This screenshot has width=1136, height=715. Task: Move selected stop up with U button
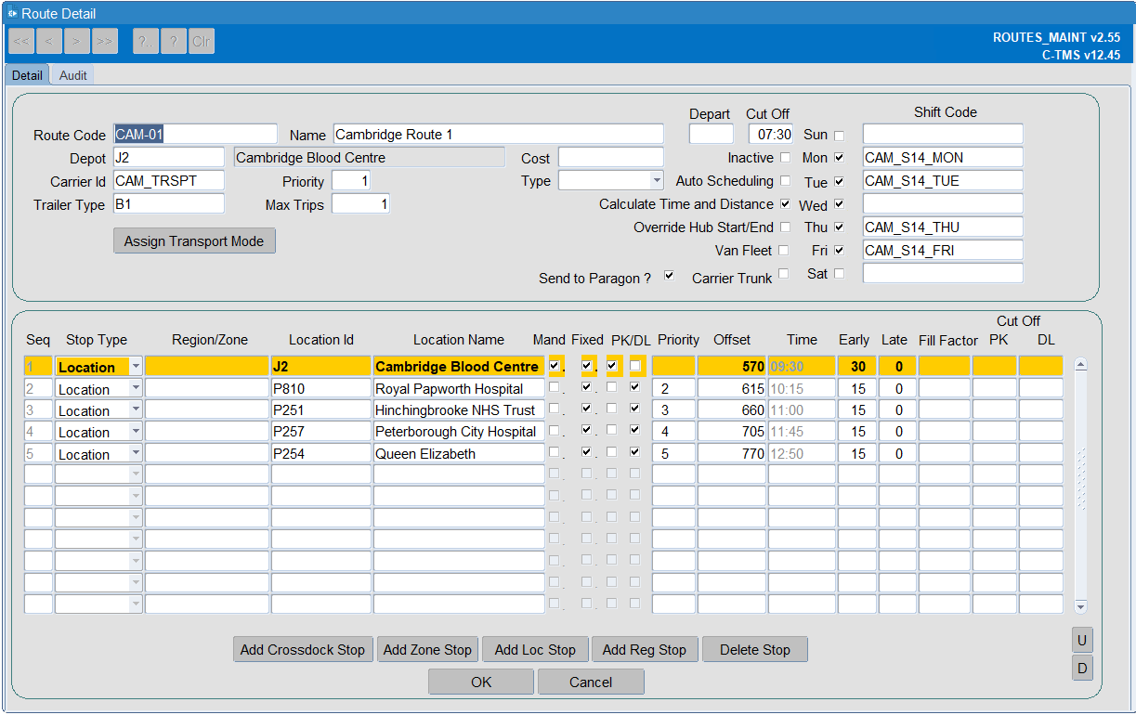(1082, 641)
